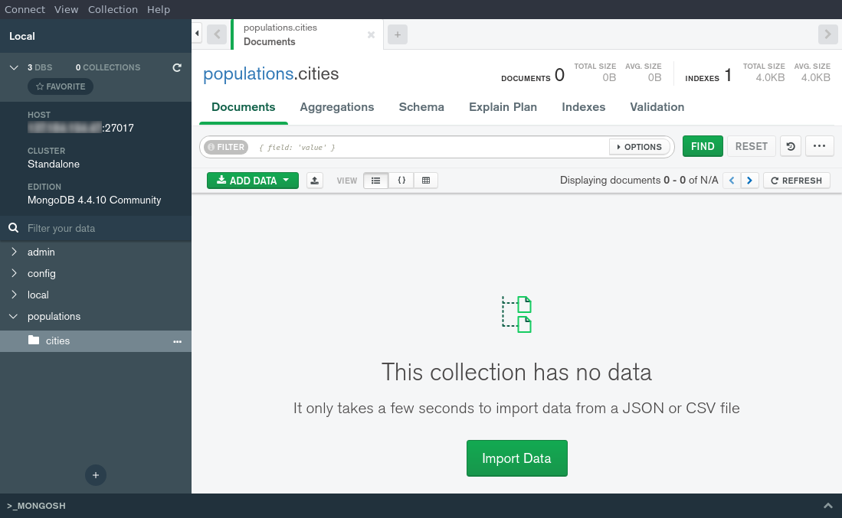This screenshot has height=518, width=842.
Task: Expand the mongosh shell caret
Action: coord(828,505)
